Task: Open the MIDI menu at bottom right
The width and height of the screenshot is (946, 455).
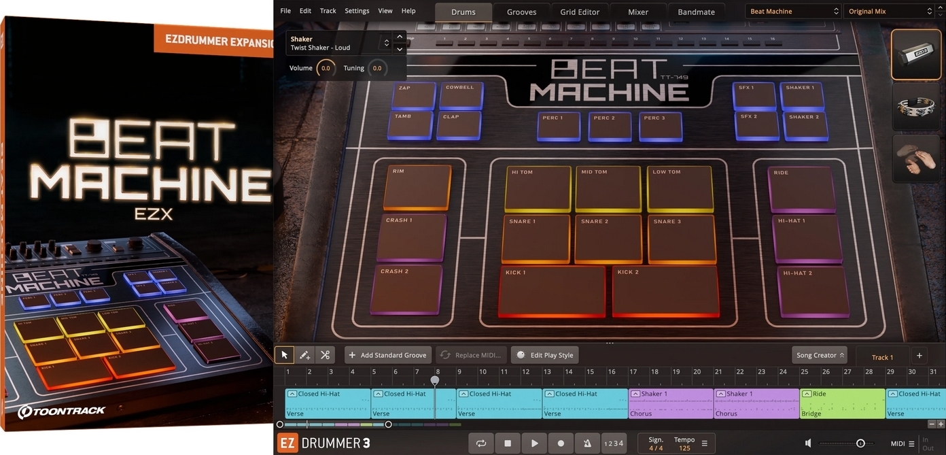Action: [911, 443]
